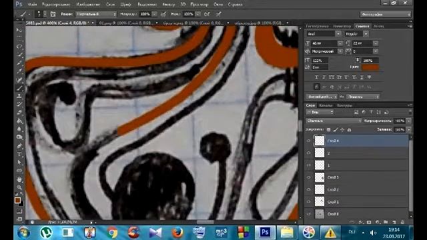This screenshot has height=240, width=427.
Task: Open the brush mode Нормальный dropdown
Action: click(96, 14)
